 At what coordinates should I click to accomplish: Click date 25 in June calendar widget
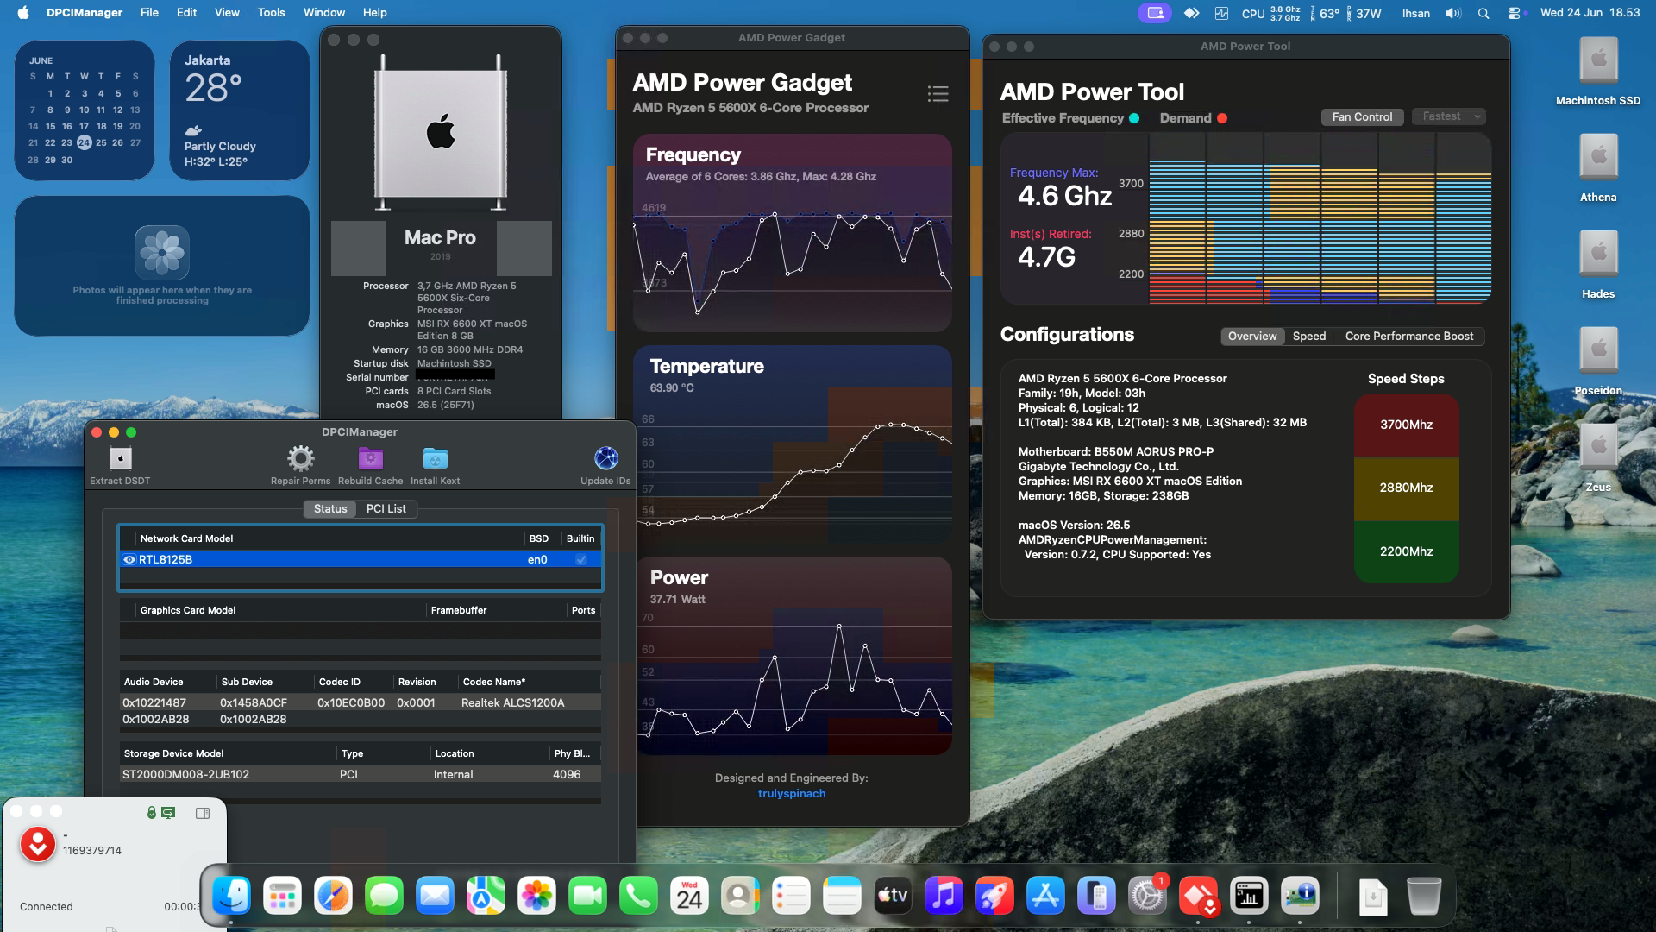(x=101, y=142)
